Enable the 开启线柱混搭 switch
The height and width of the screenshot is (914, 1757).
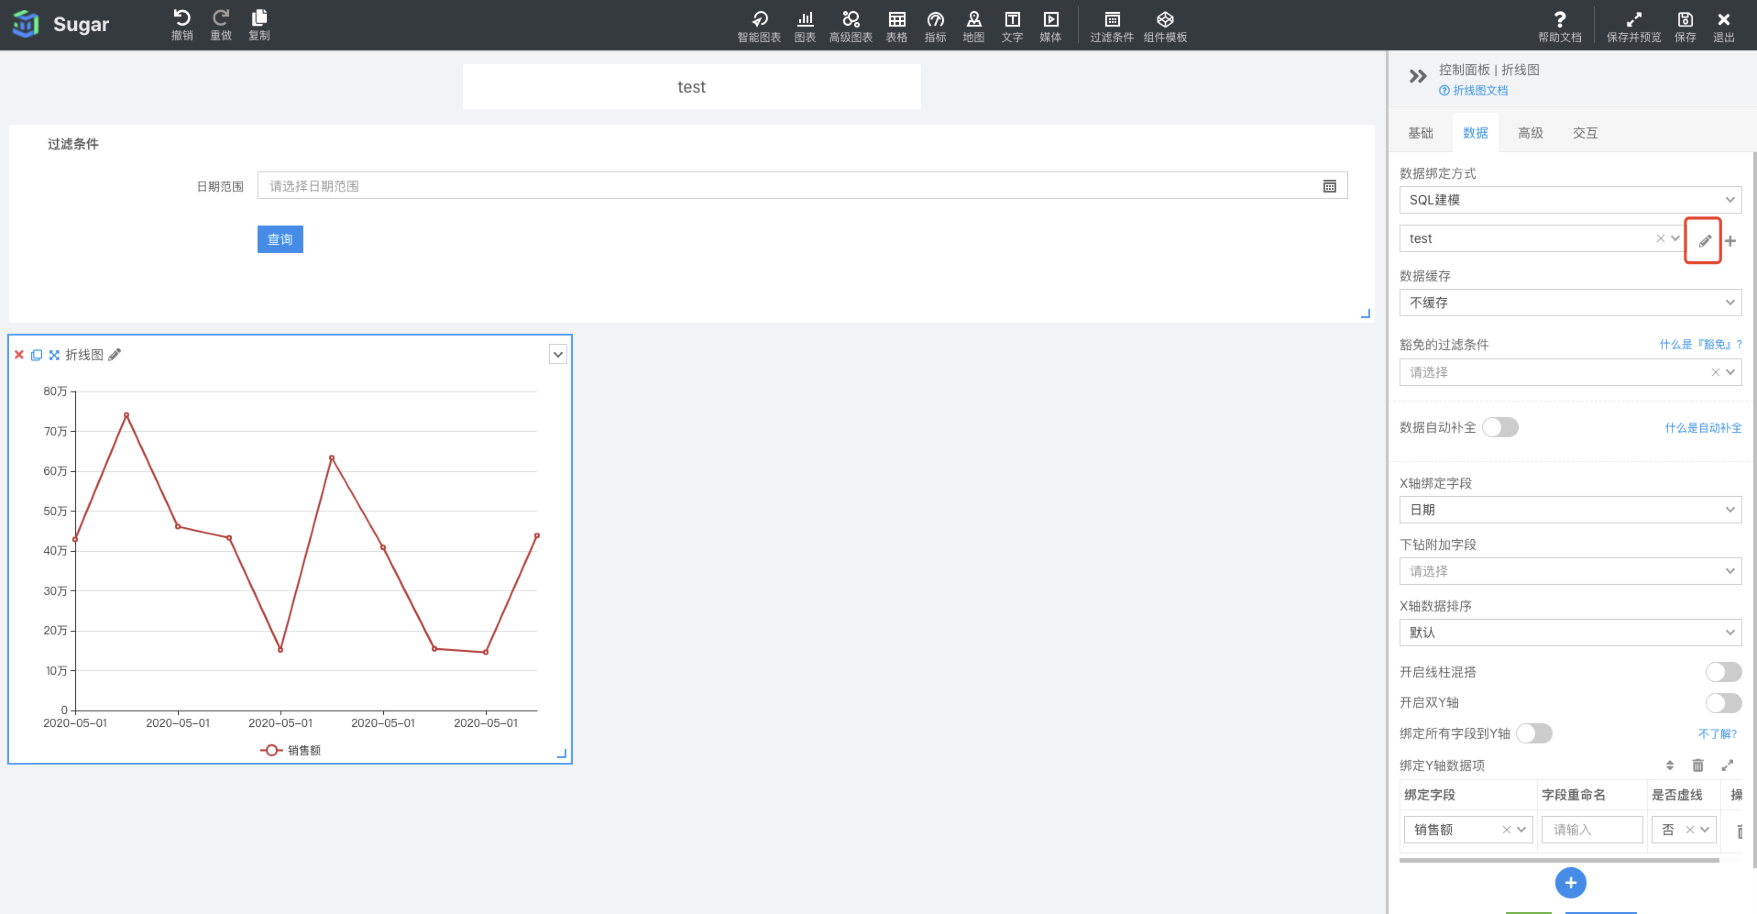coord(1723,672)
